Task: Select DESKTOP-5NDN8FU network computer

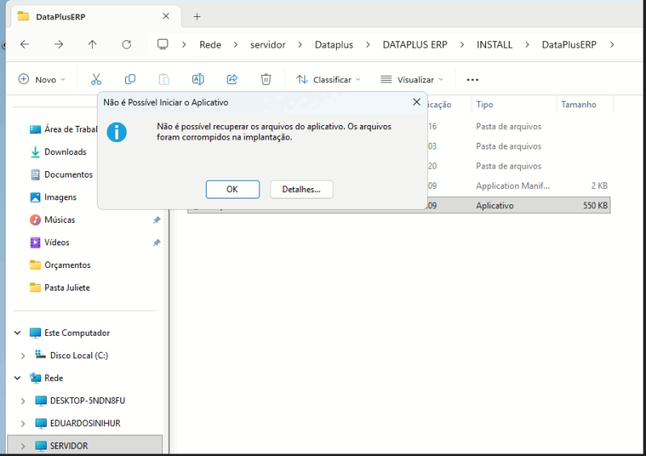Action: click(x=80, y=401)
